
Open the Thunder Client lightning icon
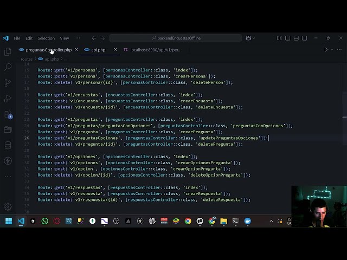pos(8,161)
